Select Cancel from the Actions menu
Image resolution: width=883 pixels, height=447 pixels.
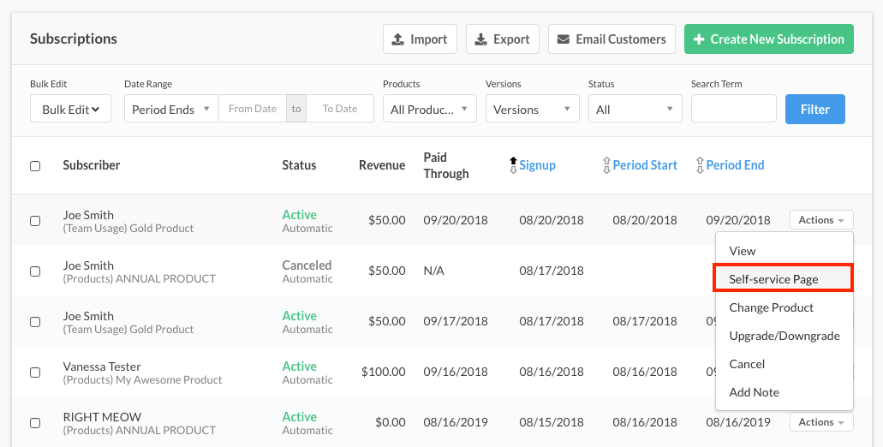tap(785, 364)
